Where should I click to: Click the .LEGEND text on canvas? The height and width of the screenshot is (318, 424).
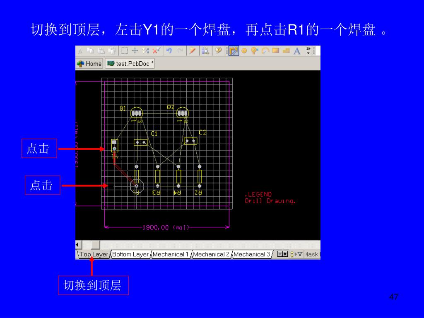(258, 195)
